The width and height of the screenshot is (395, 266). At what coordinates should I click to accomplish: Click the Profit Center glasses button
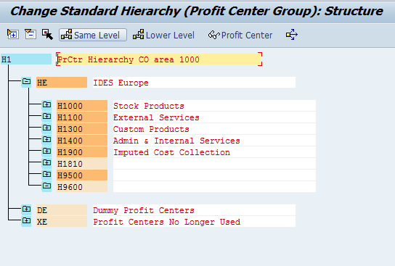tap(240, 35)
